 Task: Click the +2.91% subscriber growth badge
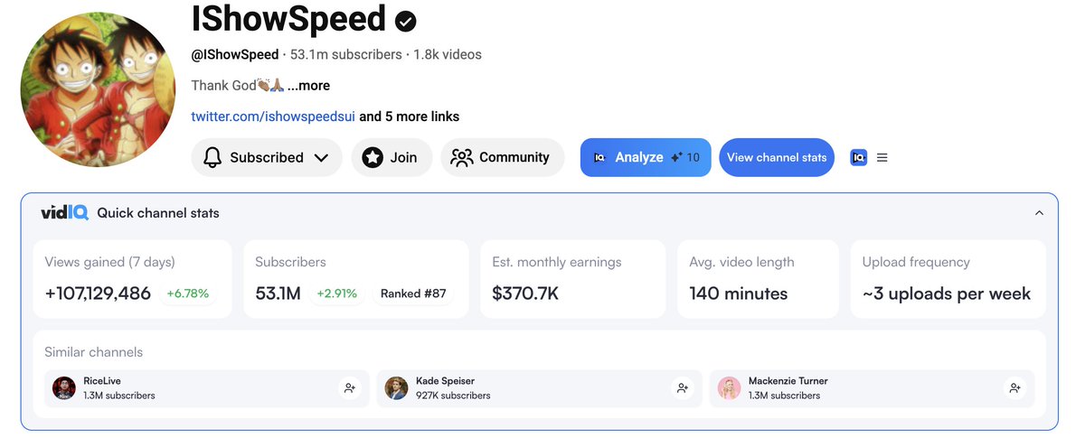tap(337, 294)
